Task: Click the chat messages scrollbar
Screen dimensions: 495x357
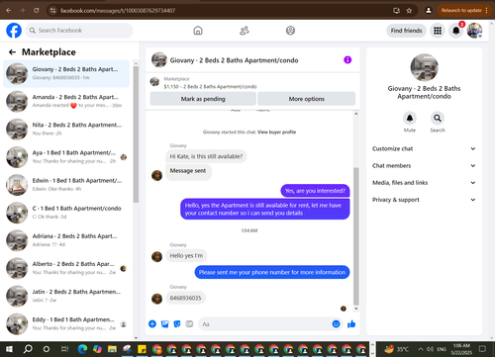Action: click(356, 236)
